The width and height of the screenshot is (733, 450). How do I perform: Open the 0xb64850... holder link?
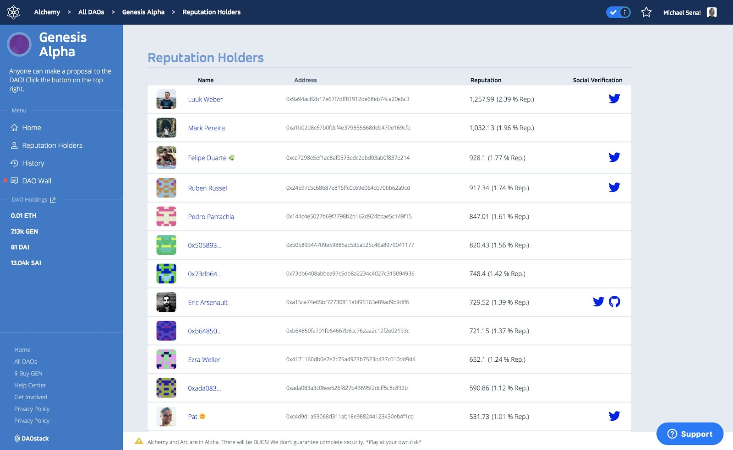click(205, 331)
